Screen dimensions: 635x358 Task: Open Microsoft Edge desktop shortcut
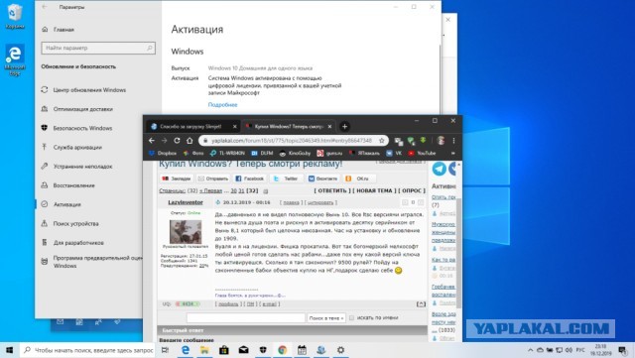click(15, 60)
